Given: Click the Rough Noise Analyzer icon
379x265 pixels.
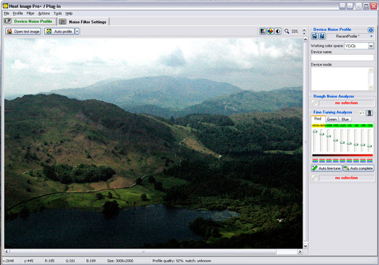Looking at the screenshot, I should point(315,103).
